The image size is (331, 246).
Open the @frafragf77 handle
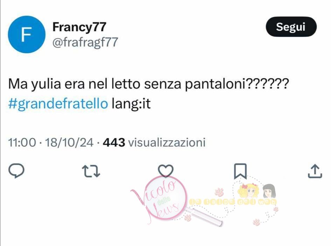(x=85, y=42)
